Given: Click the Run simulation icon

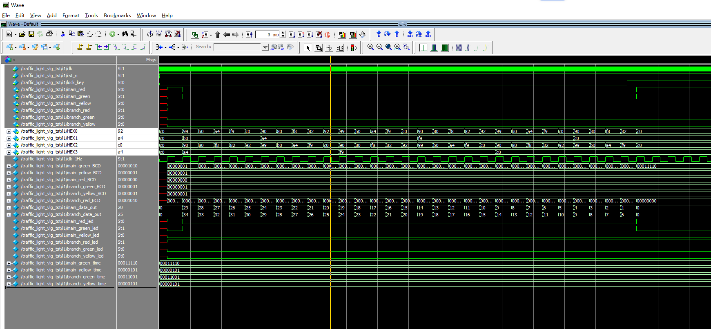Looking at the screenshot, I should coord(292,35).
